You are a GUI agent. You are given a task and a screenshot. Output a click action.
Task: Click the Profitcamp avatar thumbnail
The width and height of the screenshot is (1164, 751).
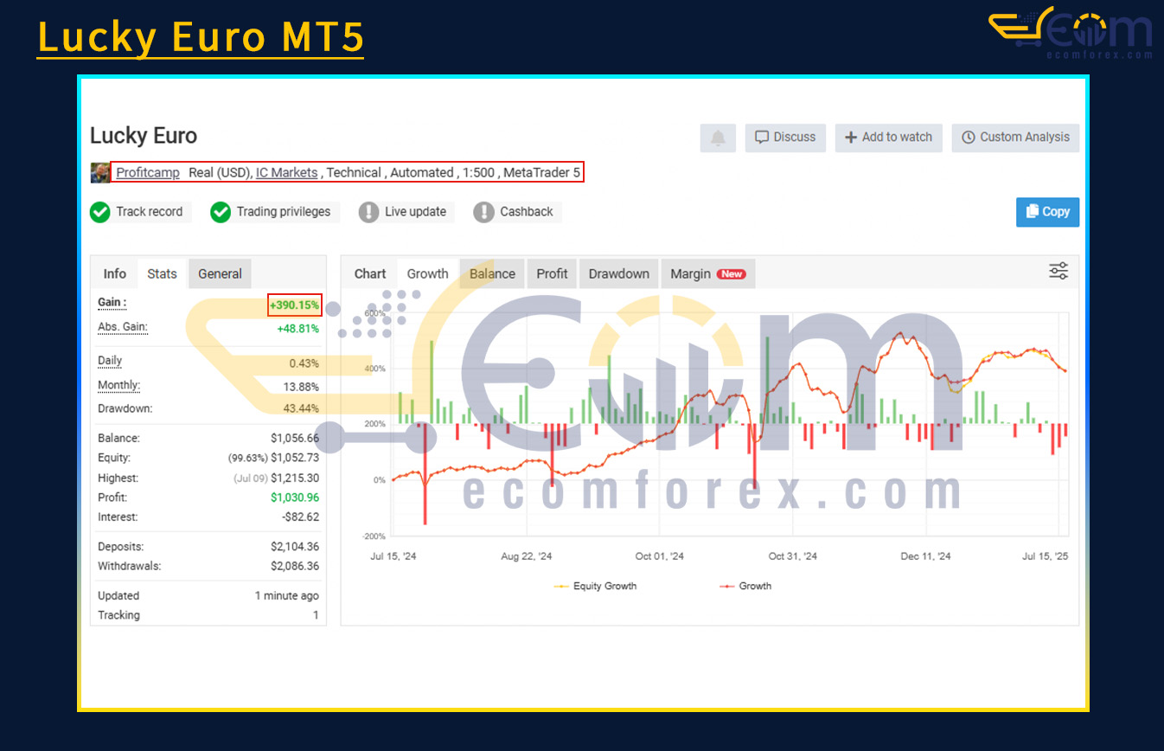100,172
